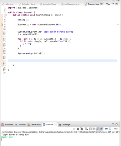
Task: Close the Scannef.java tab
Action: coord(102,4)
